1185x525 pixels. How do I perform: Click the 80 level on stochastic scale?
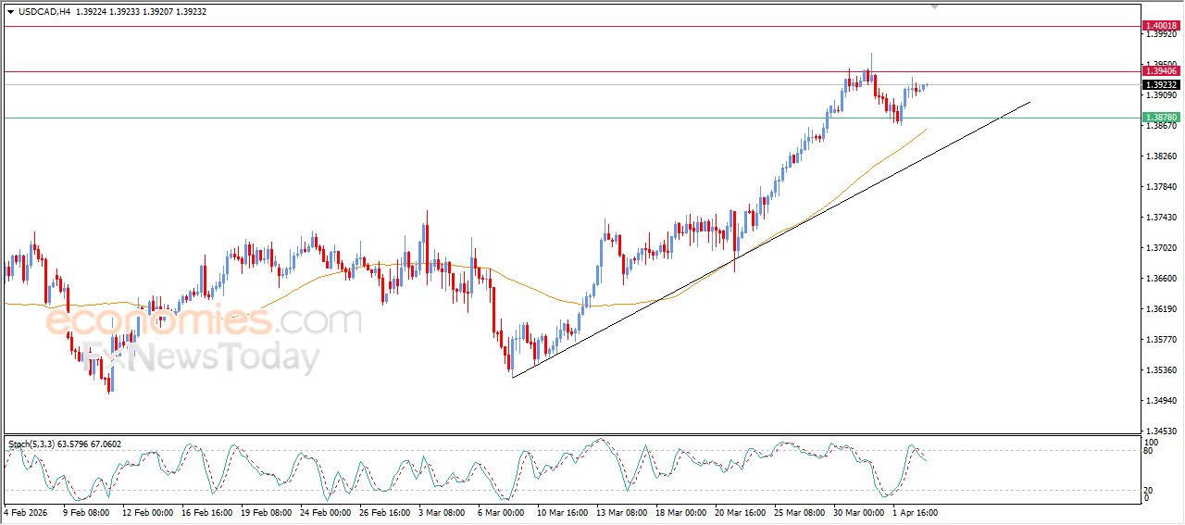tap(1148, 451)
